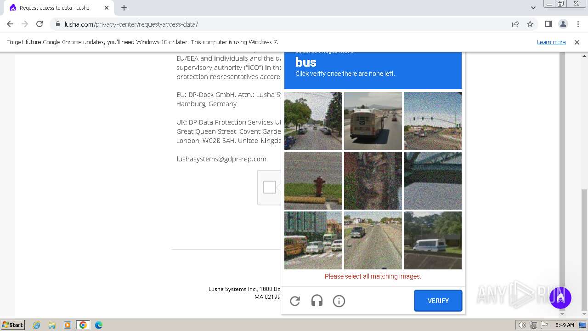This screenshot has width=588, height=331.
Task: Open Microsoft Edge from taskbar
Action: point(99,325)
